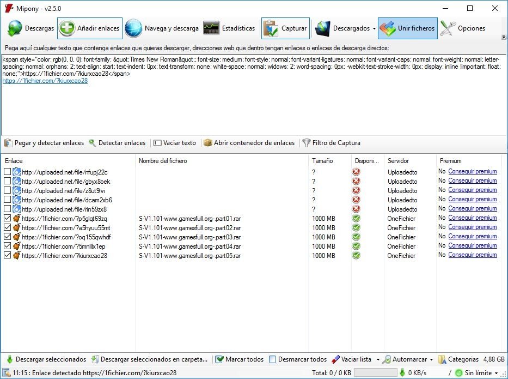Click inside the pasted links text area
Image resolution: width=508 pixels, height=379 pixels.
pyautogui.click(x=254, y=95)
